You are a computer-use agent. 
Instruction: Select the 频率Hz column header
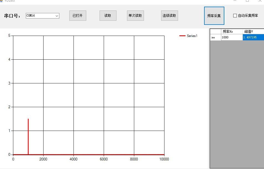(232, 31)
